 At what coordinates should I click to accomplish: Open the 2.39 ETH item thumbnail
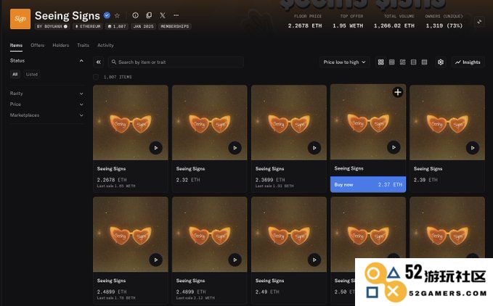pyautogui.click(x=447, y=123)
